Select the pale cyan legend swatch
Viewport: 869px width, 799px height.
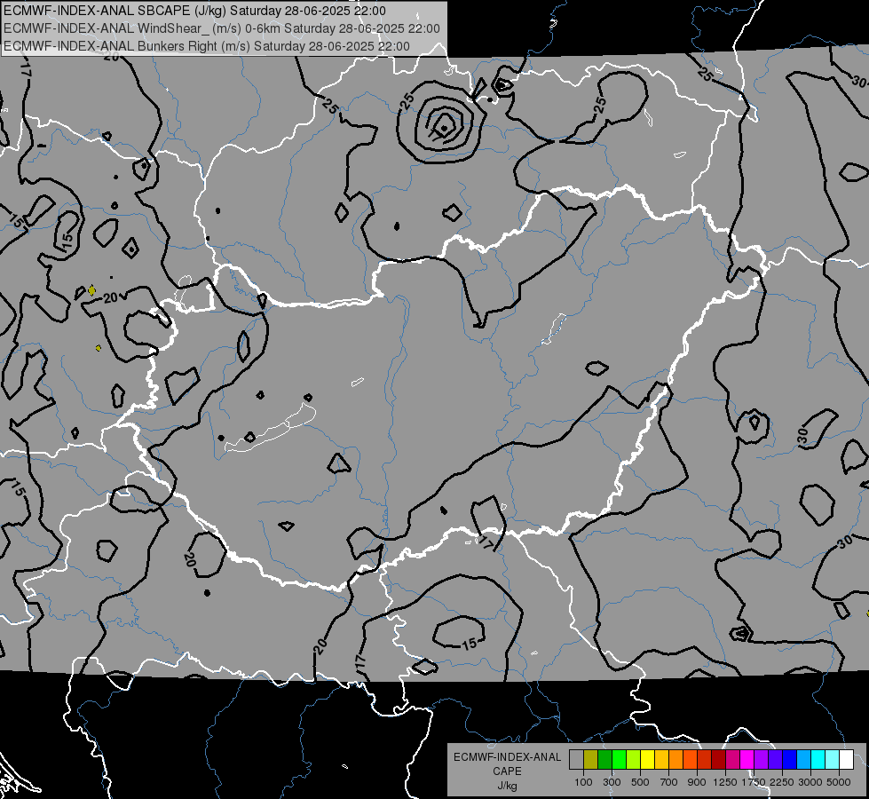[x=833, y=759]
